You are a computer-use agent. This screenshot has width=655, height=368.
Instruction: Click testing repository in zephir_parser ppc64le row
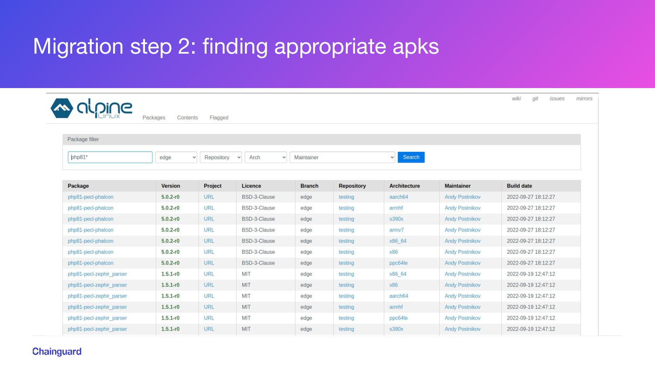[346, 318]
